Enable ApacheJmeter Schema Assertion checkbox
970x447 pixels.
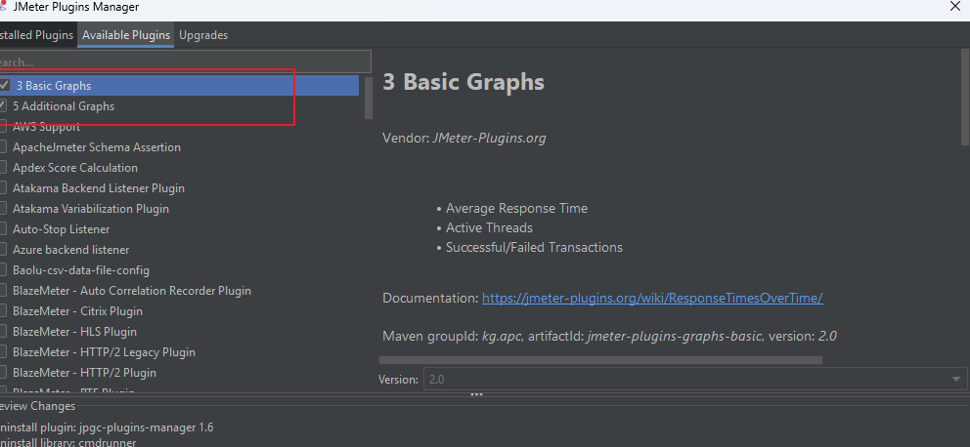[3, 147]
